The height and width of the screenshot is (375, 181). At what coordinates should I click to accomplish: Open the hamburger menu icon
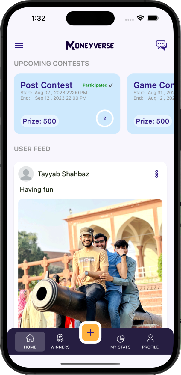point(19,46)
